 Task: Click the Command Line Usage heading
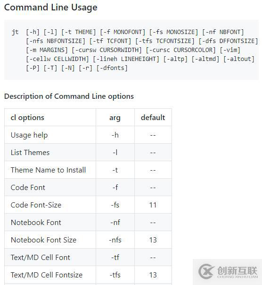tap(51, 8)
